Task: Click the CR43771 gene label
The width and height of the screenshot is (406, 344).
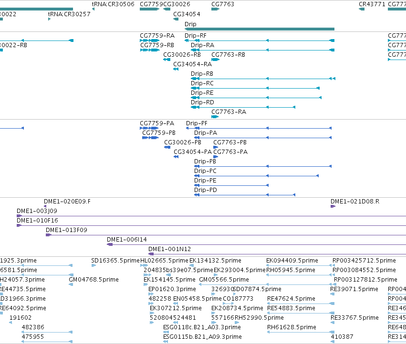Action: [372, 4]
